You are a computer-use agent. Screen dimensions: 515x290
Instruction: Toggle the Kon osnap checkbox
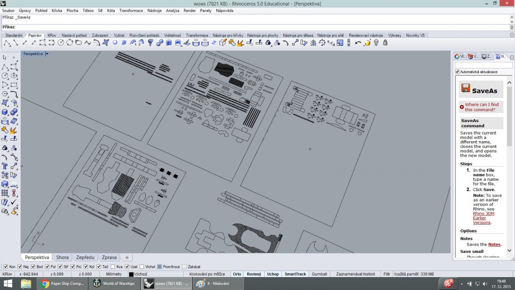point(6,267)
